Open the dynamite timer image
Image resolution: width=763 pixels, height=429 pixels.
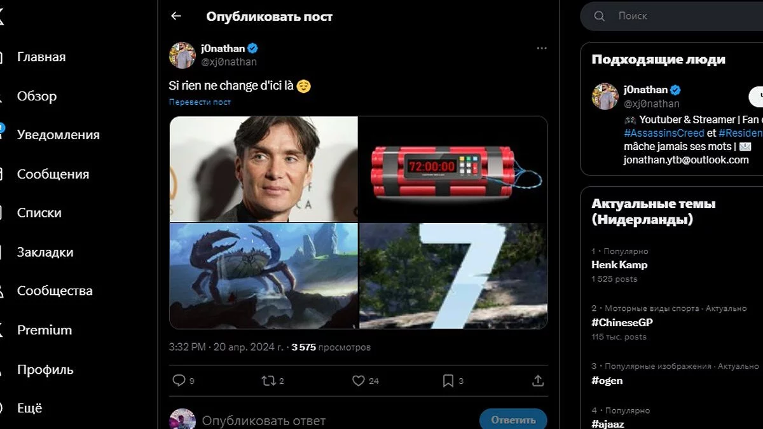point(453,169)
